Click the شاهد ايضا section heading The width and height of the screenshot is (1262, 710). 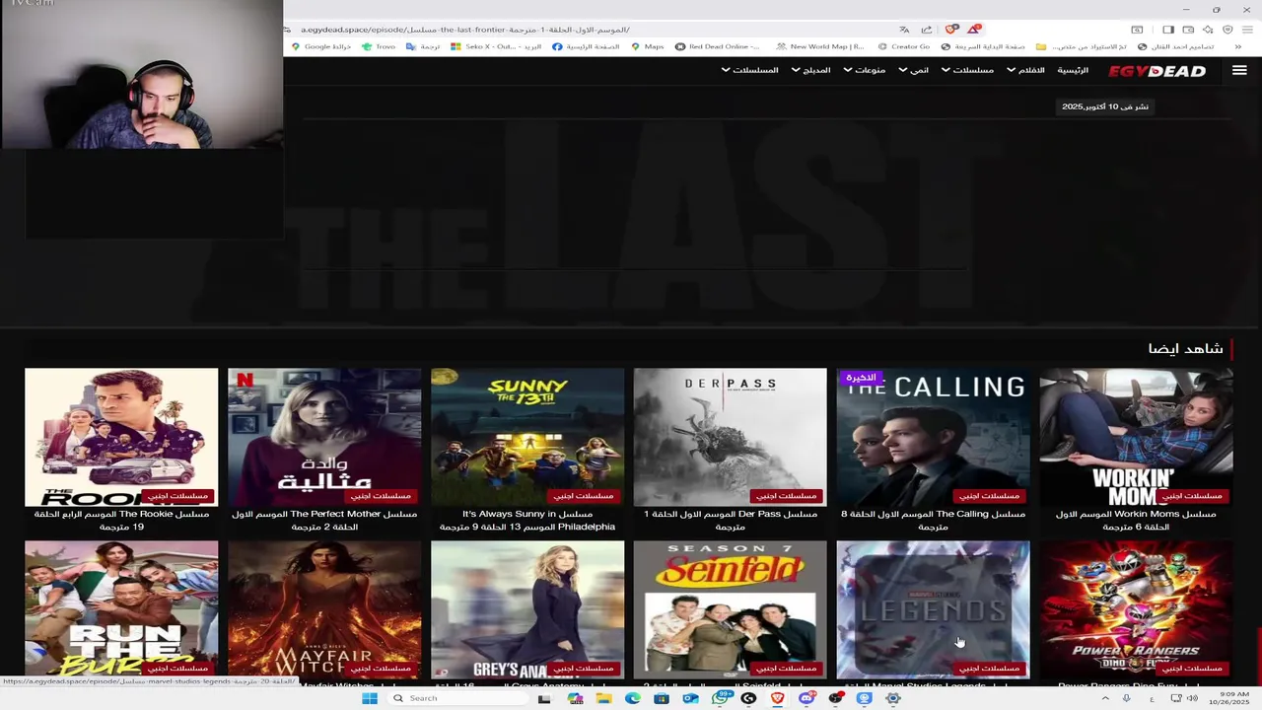(x=1185, y=348)
